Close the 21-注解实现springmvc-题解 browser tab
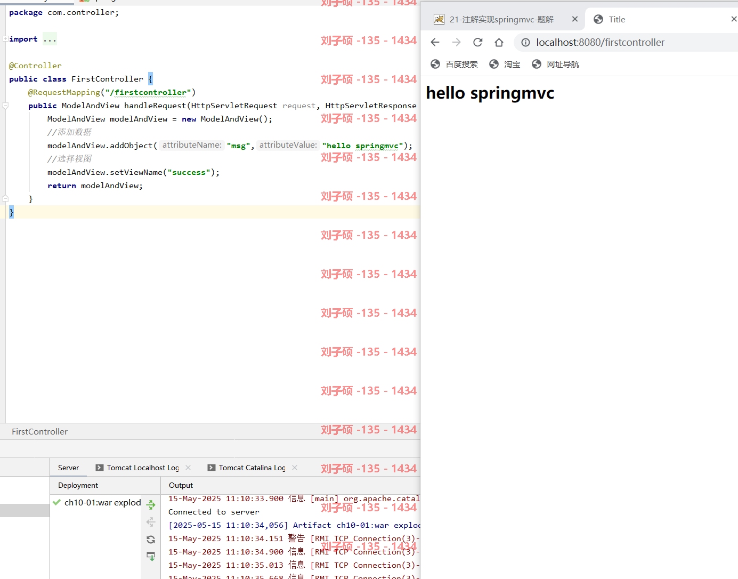The image size is (738, 579). (x=575, y=19)
